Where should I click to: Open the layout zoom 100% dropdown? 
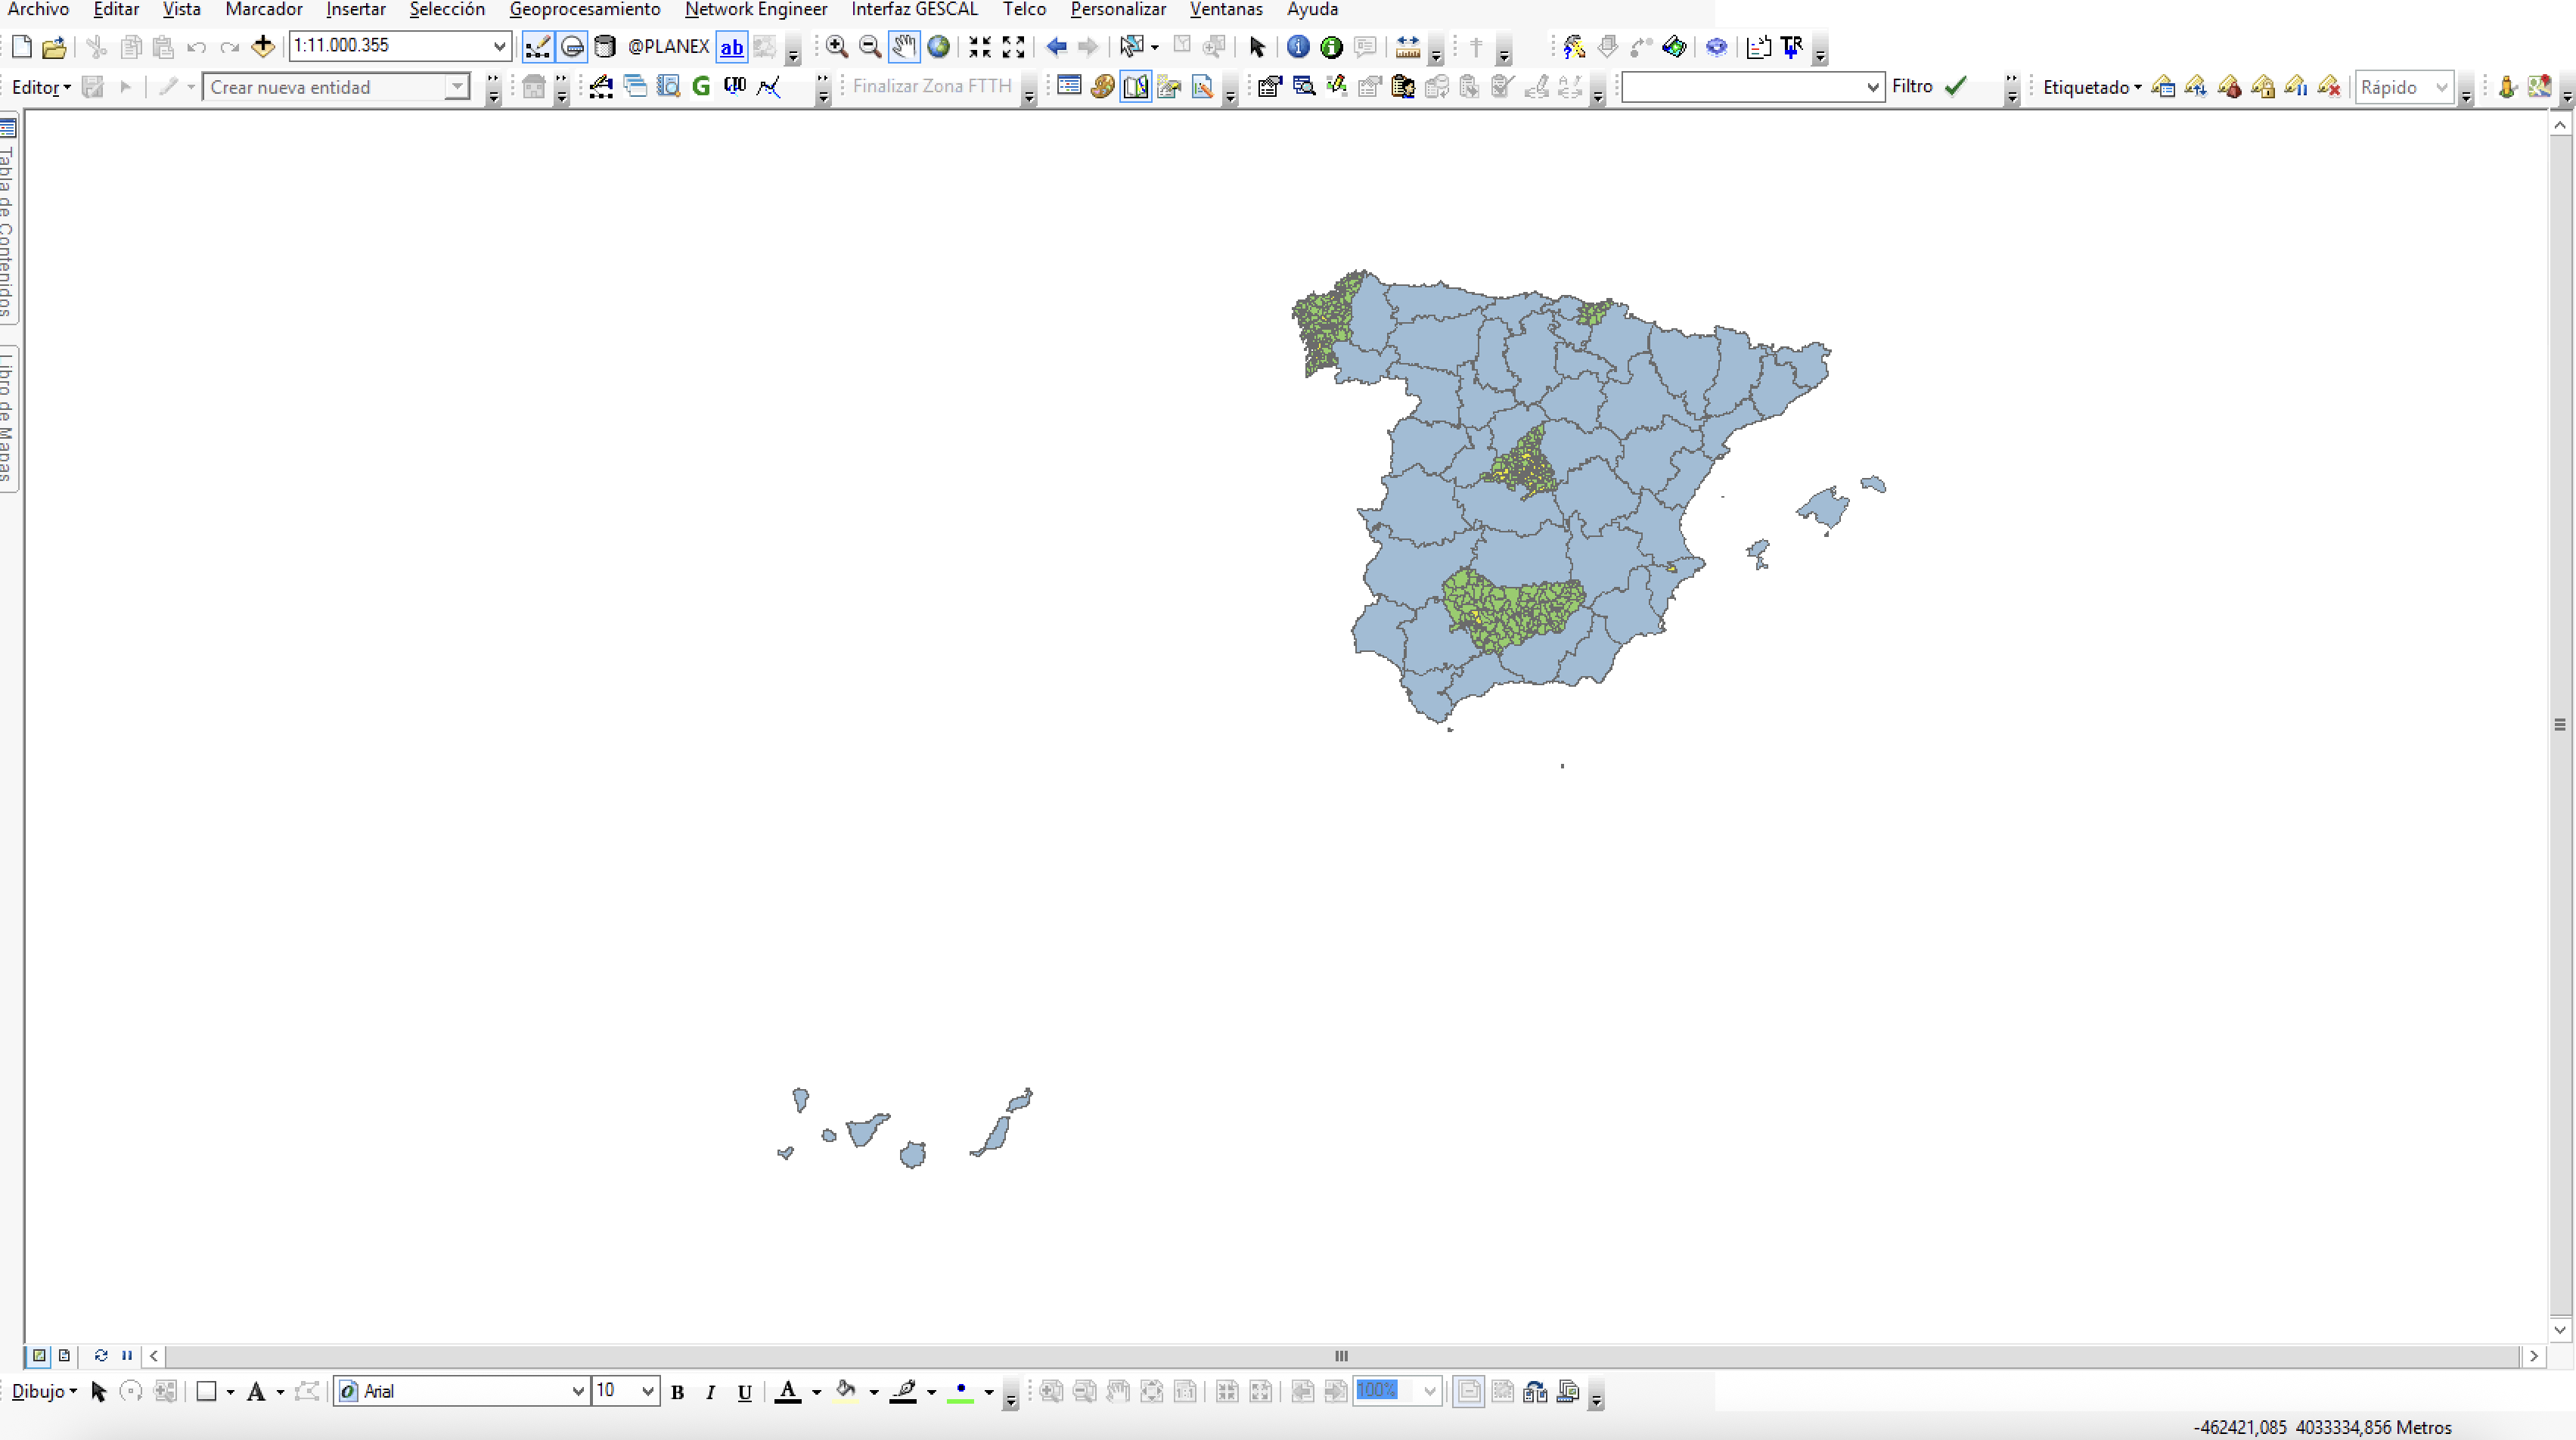coord(1430,1391)
